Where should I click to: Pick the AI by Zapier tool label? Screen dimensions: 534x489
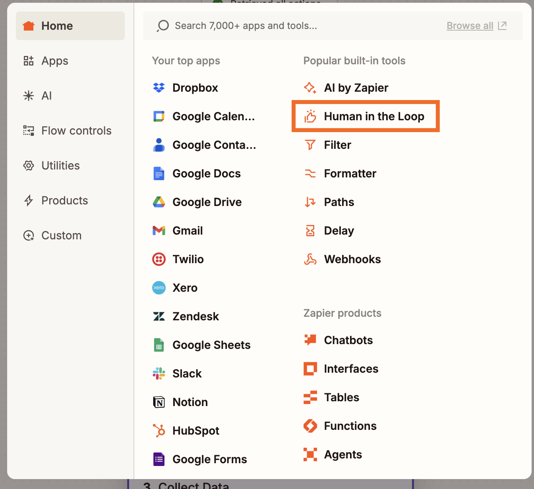[356, 88]
